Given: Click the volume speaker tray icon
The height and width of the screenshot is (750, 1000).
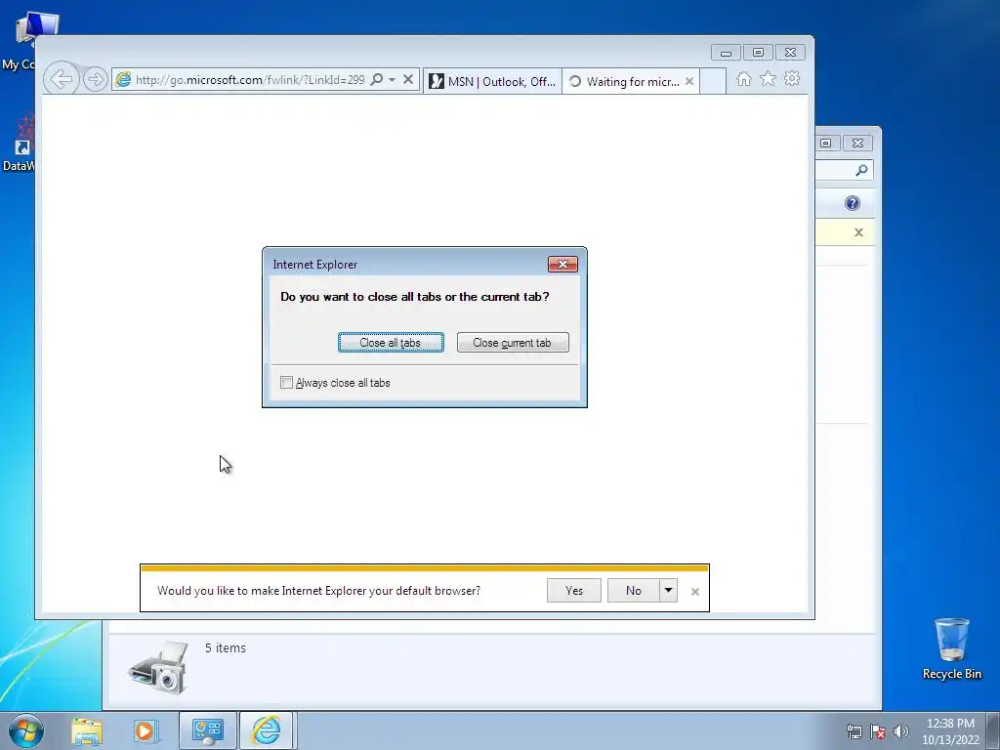Looking at the screenshot, I should (901, 731).
